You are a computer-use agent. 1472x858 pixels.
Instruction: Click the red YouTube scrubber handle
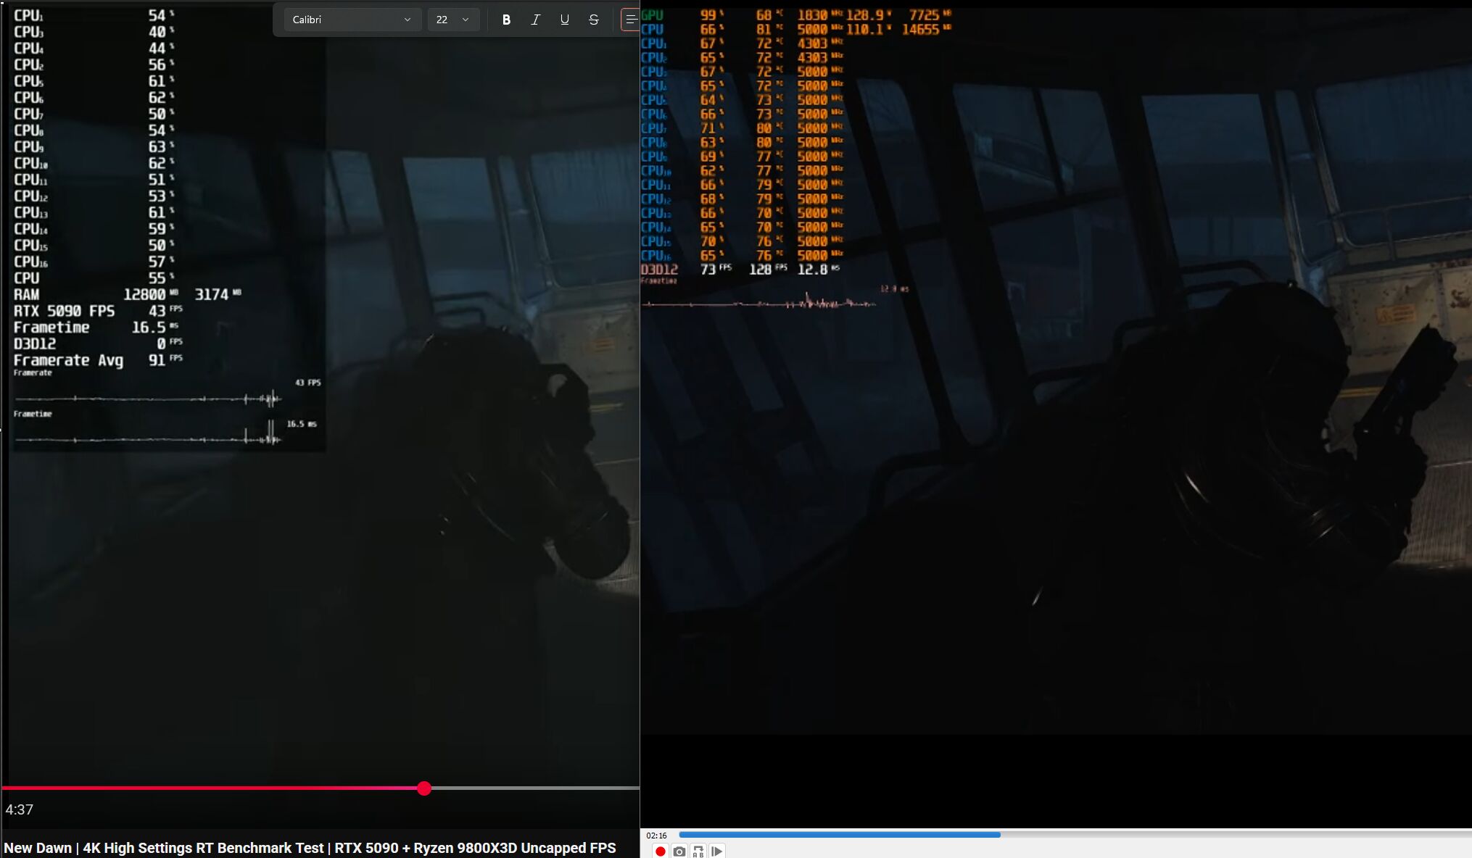[x=424, y=788]
